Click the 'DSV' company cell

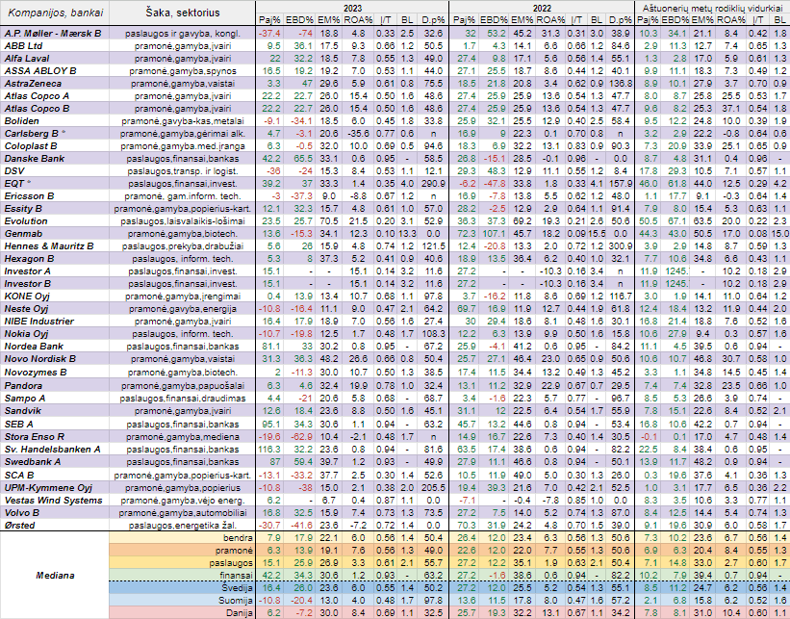point(55,171)
